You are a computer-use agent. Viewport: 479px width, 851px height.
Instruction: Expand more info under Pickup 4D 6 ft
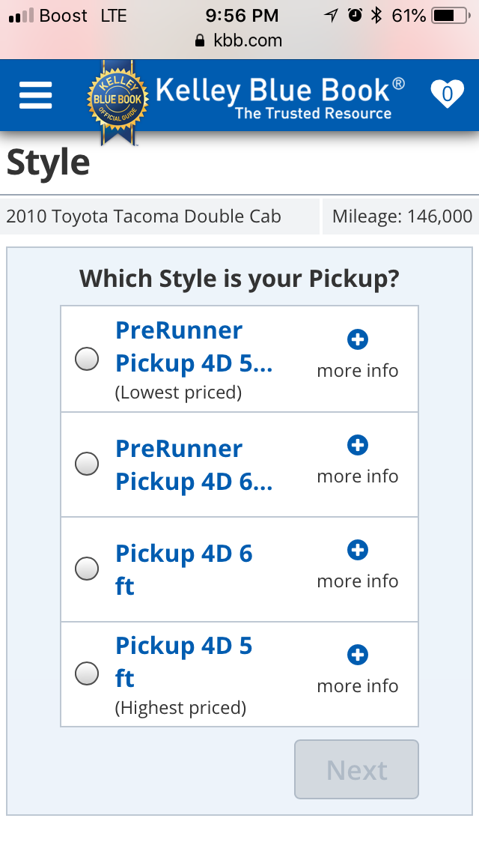pos(358,581)
